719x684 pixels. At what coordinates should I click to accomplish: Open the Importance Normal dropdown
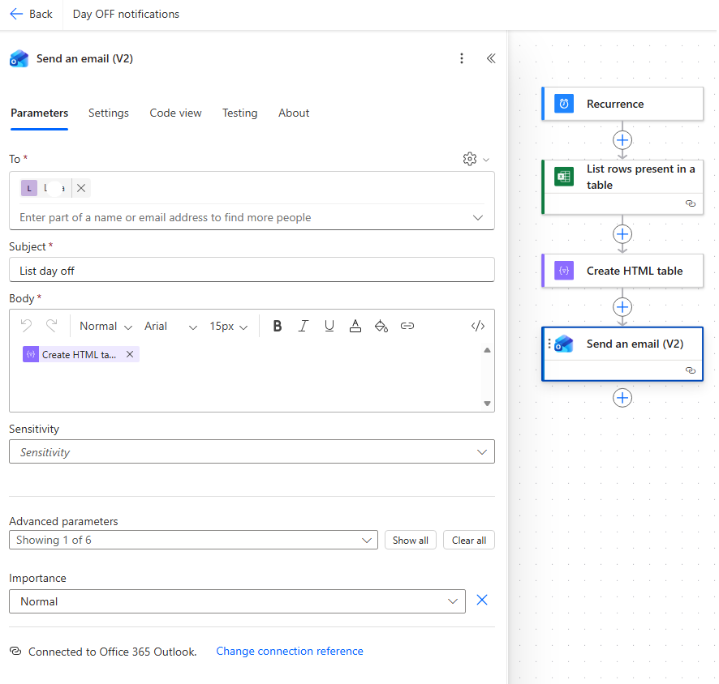pyautogui.click(x=237, y=601)
